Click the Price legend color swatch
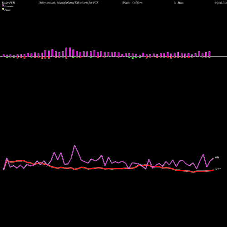This screenshot has height=227, width=227. pos(3,10)
